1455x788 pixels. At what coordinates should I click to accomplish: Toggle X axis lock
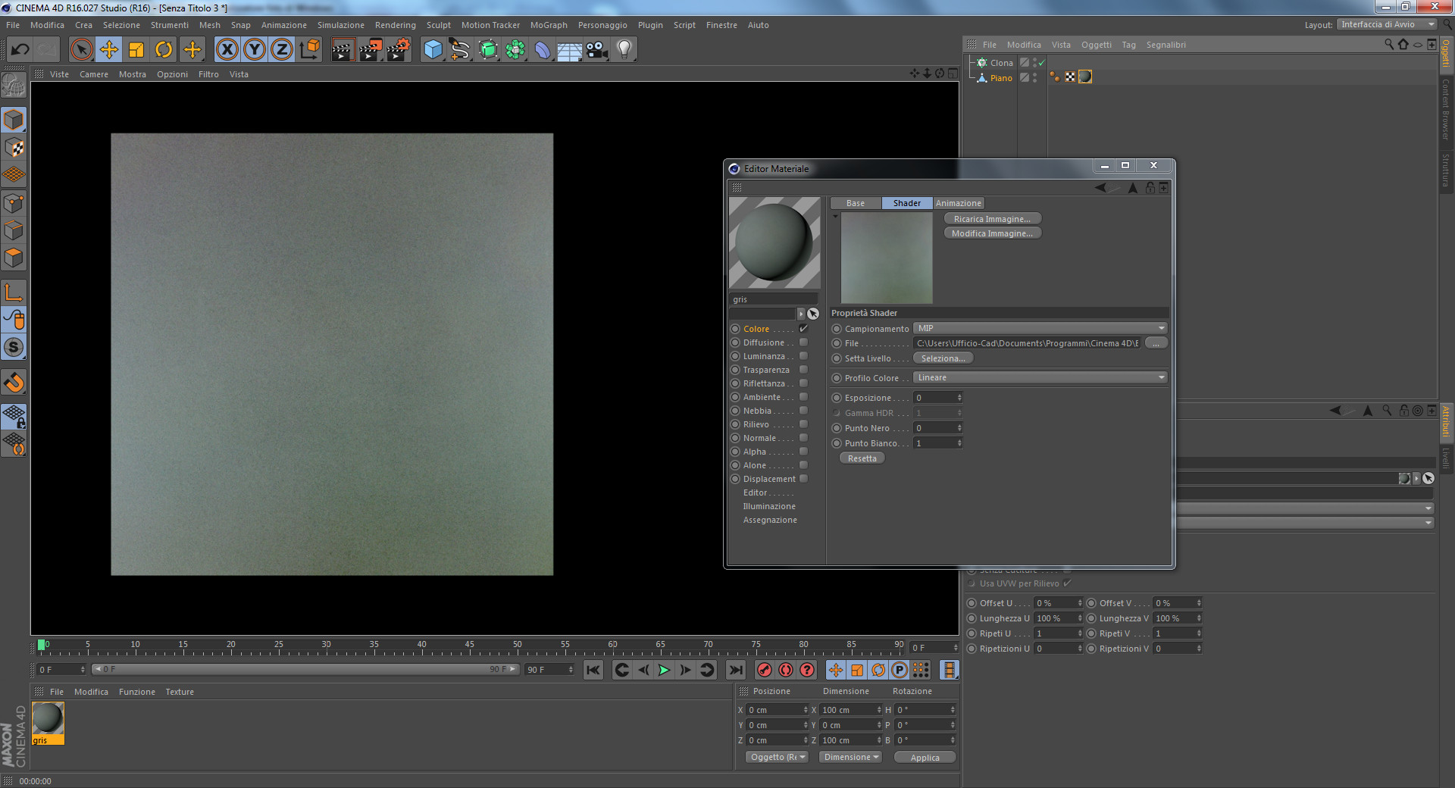[227, 50]
